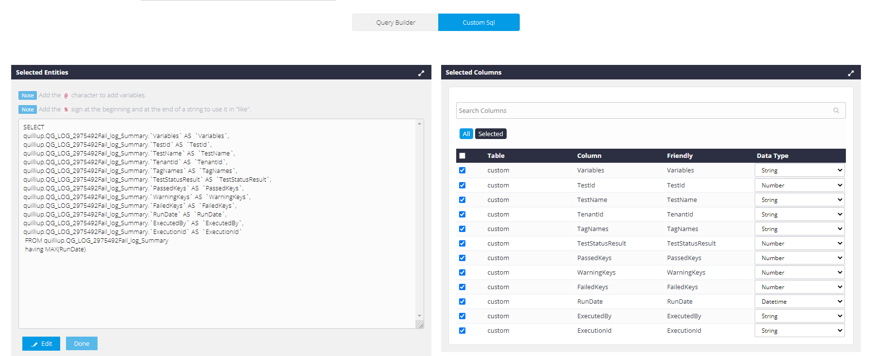Click friendly name cell 'RunDate'
The width and height of the screenshot is (875, 356).
[x=679, y=301]
